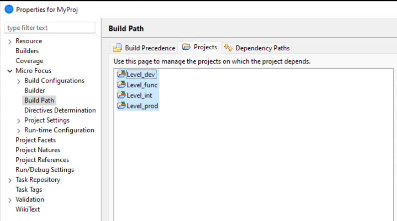This screenshot has height=221, width=397.
Task: Click the Level_prod project icon
Action: point(121,106)
